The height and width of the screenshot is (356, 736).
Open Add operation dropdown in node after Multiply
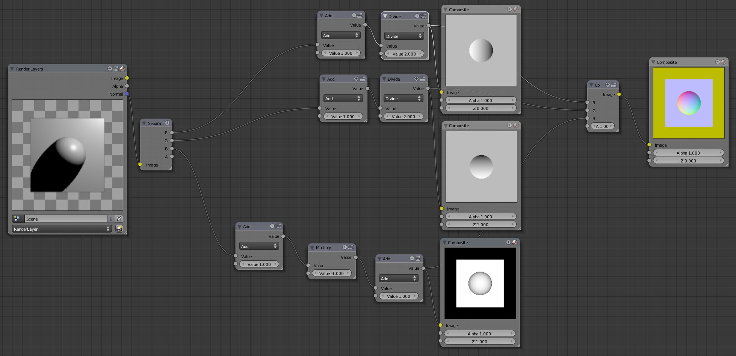[398, 278]
